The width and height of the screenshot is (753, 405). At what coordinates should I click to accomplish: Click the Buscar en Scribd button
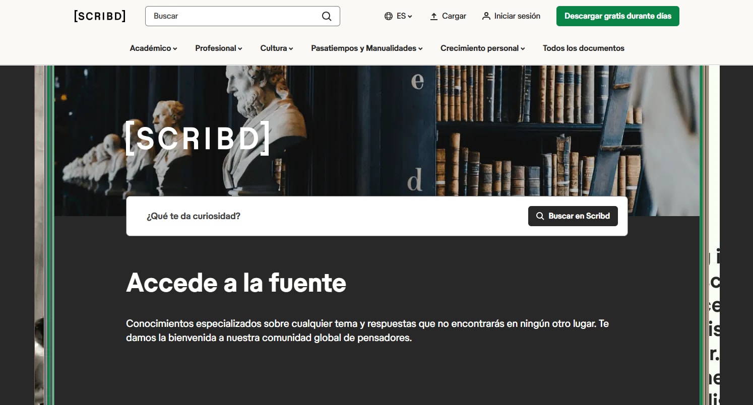[x=573, y=216]
